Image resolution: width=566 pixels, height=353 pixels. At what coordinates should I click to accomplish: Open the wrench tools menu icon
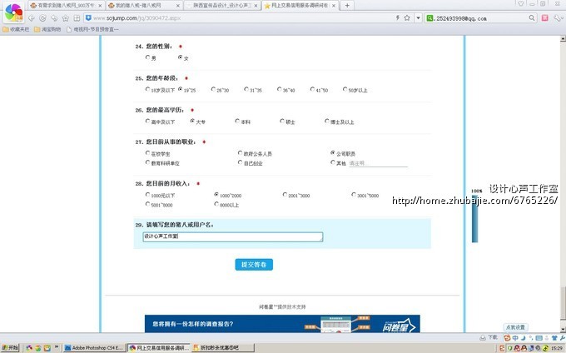559,17
